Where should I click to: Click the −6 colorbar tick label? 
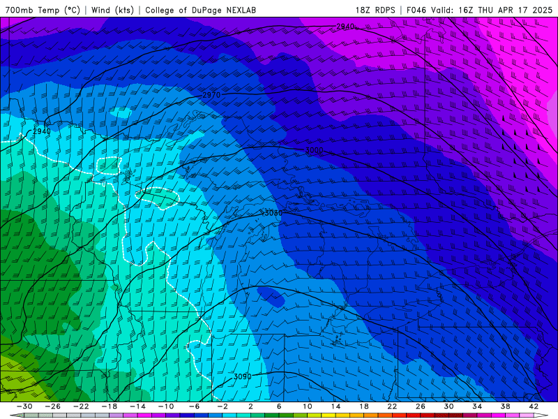(x=194, y=406)
